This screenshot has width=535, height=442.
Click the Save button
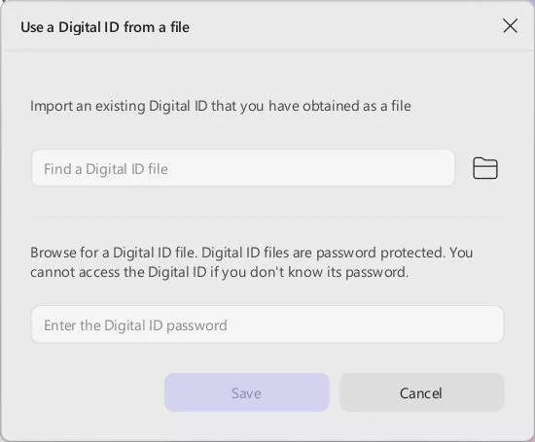[247, 392]
